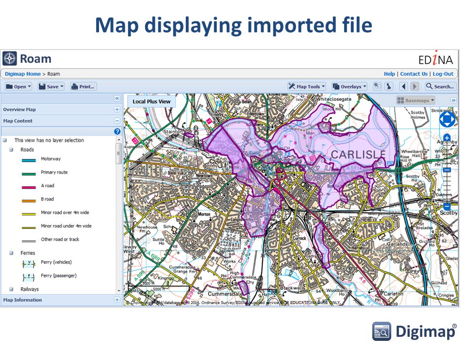Select the zoom-to-rectangle magnifier tool
This screenshot has height=350, width=466.
[x=377, y=87]
